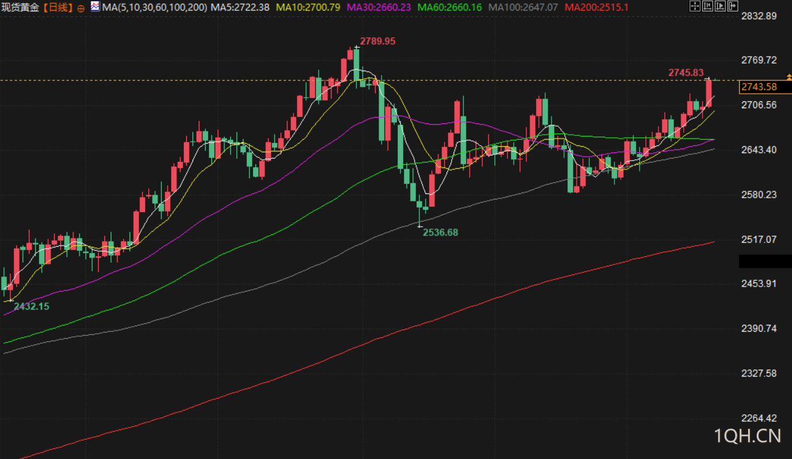Click the 2264.42 price axis label
Screen dimensions: 792x459
tap(759, 418)
